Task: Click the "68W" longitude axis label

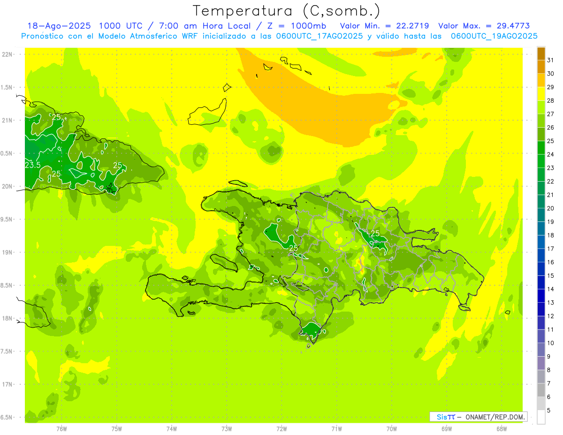Action: pyautogui.click(x=502, y=429)
